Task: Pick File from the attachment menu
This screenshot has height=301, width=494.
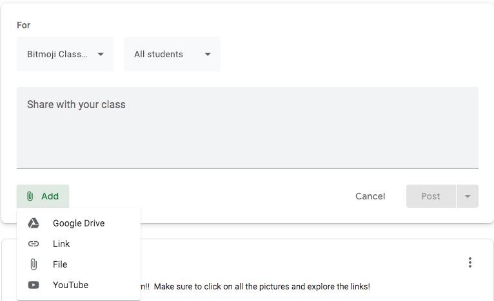Action: (60, 264)
